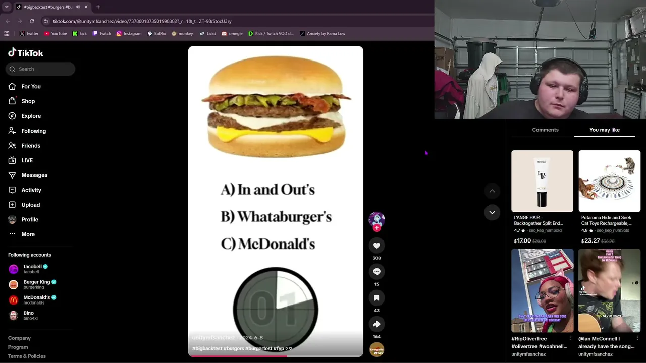The width and height of the screenshot is (646, 363).
Task: Click the #bigbacktest hashtag in the caption
Action: click(207, 348)
